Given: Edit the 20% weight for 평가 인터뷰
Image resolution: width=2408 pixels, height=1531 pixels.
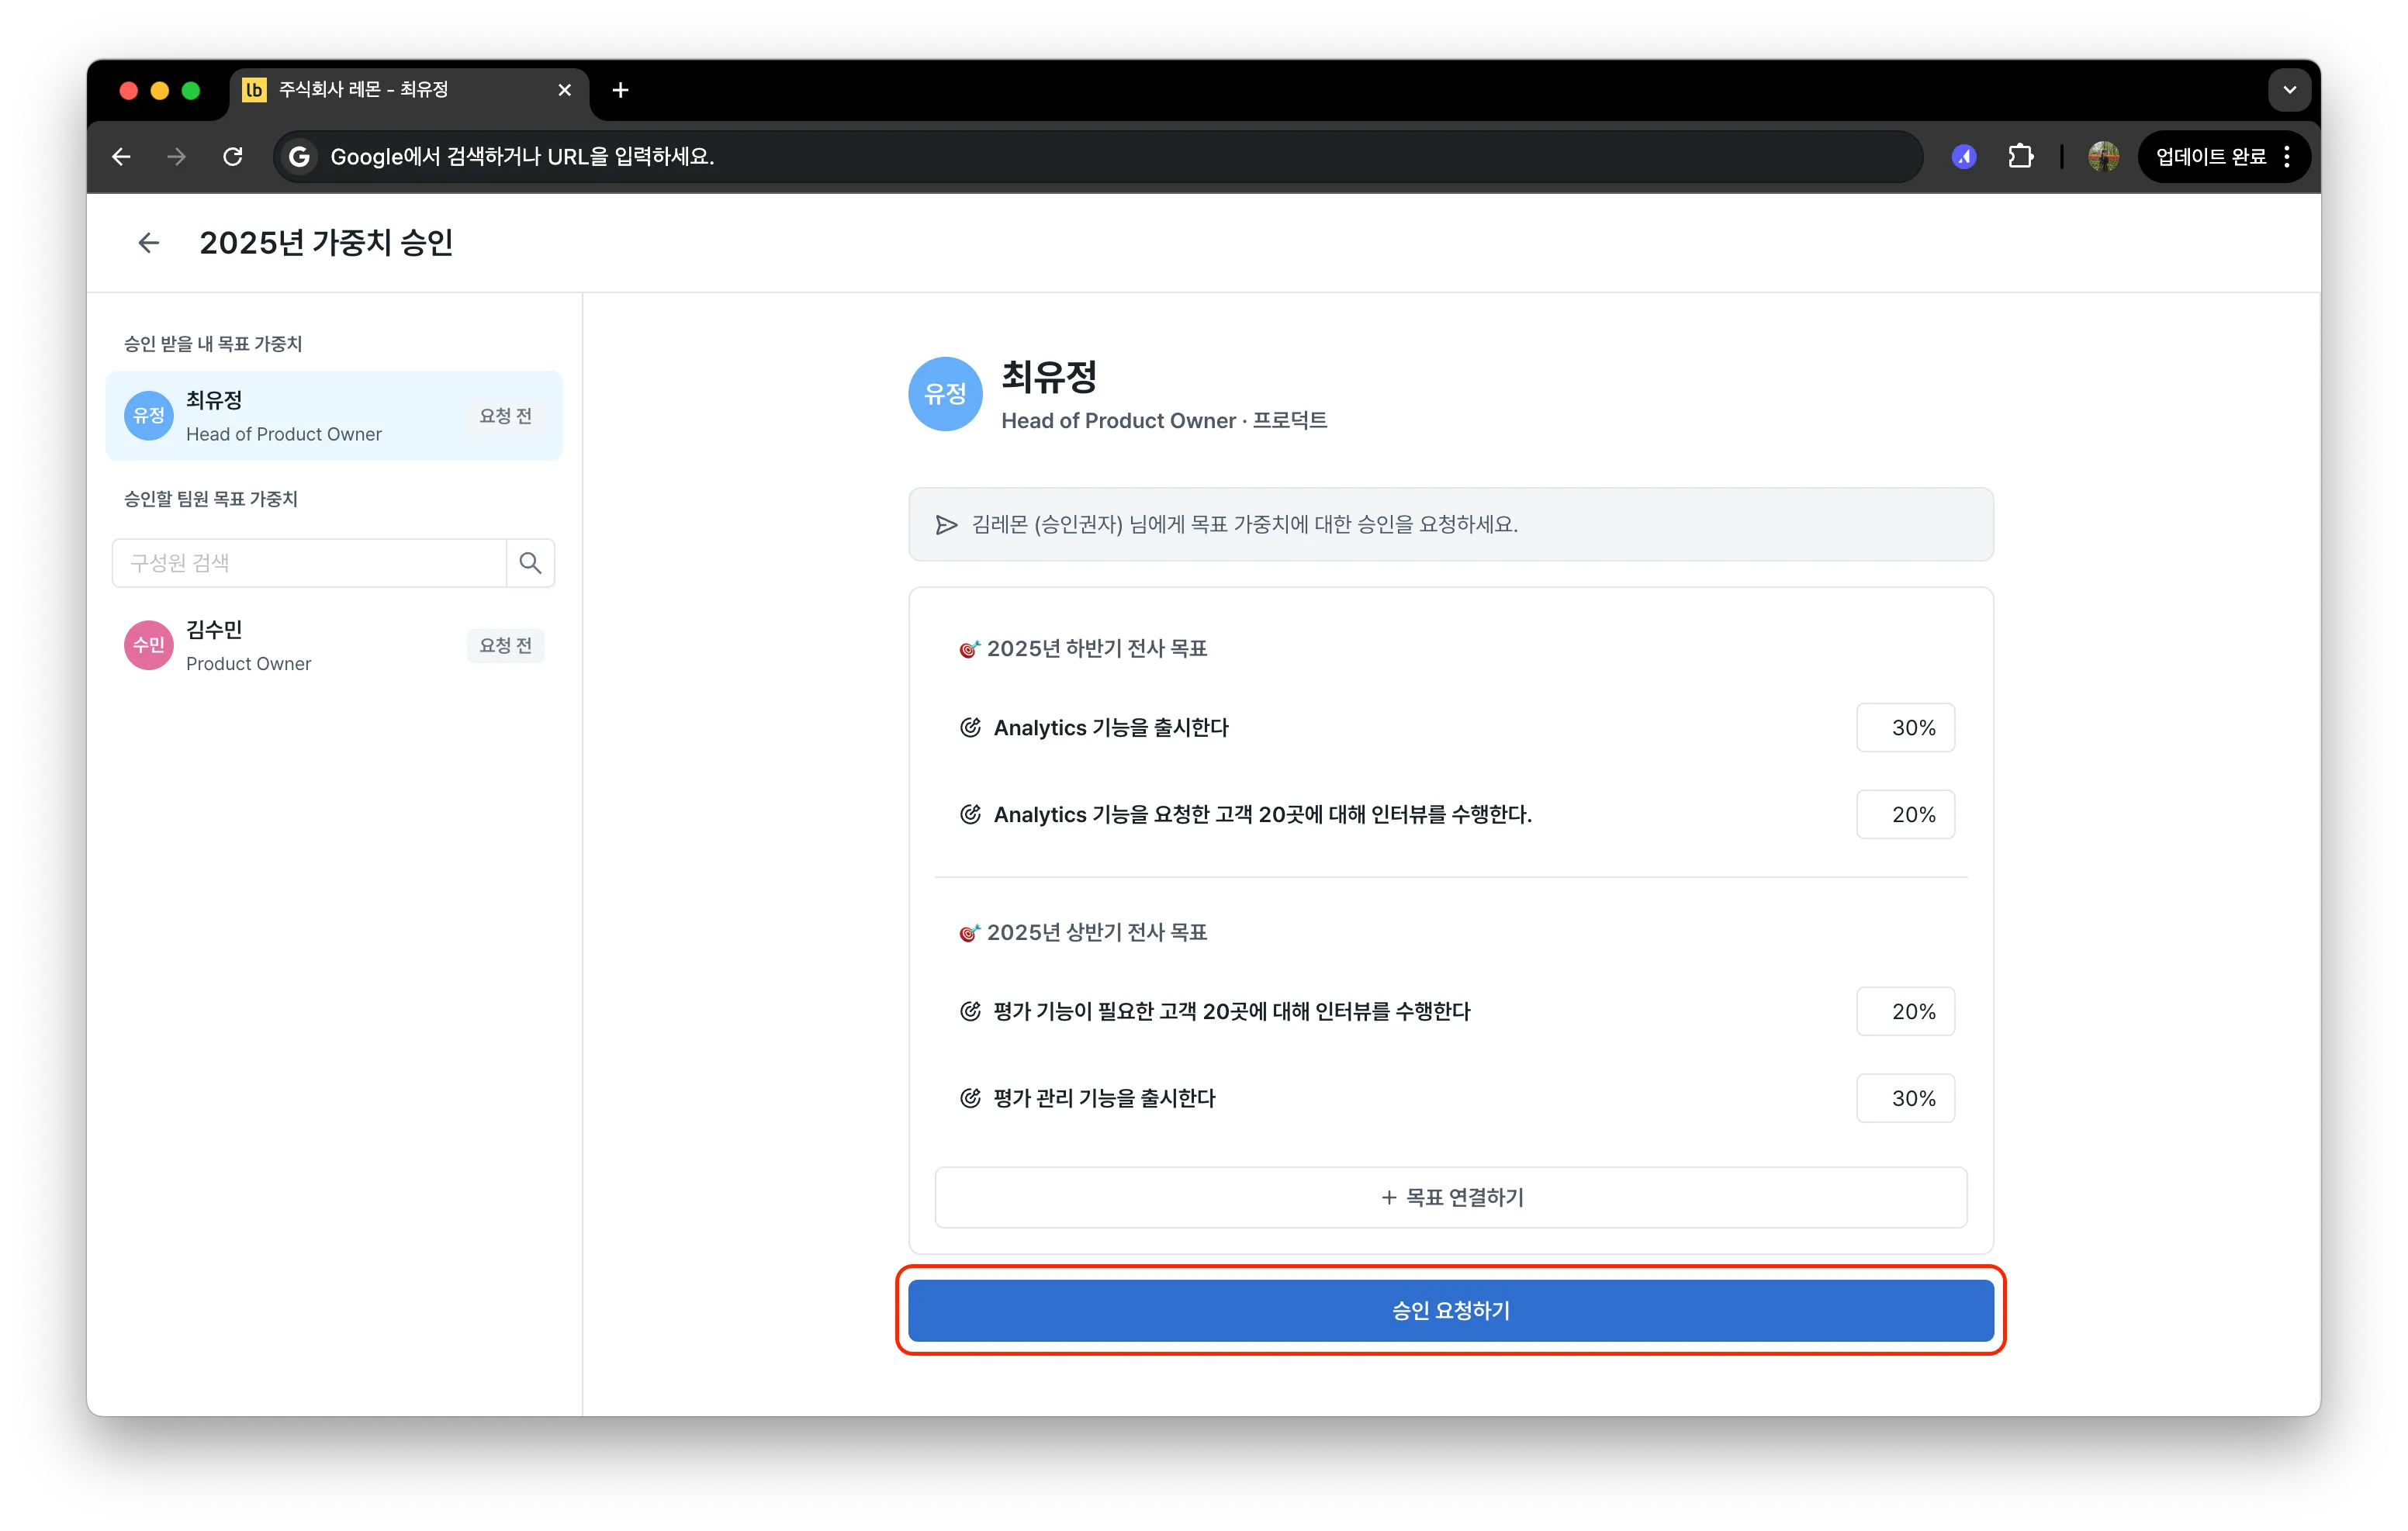Looking at the screenshot, I should click(x=1906, y=1011).
